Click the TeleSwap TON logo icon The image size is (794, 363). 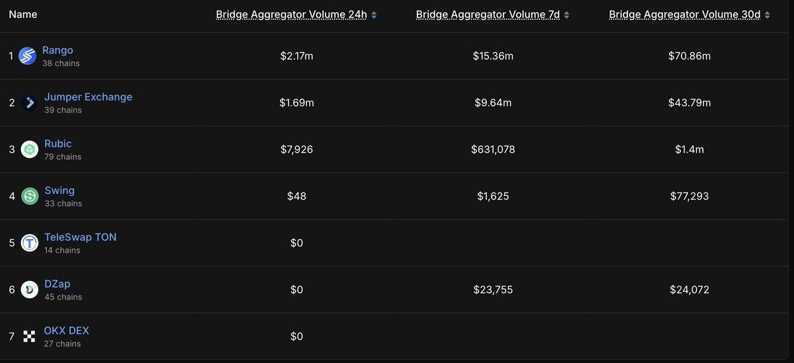(29, 243)
